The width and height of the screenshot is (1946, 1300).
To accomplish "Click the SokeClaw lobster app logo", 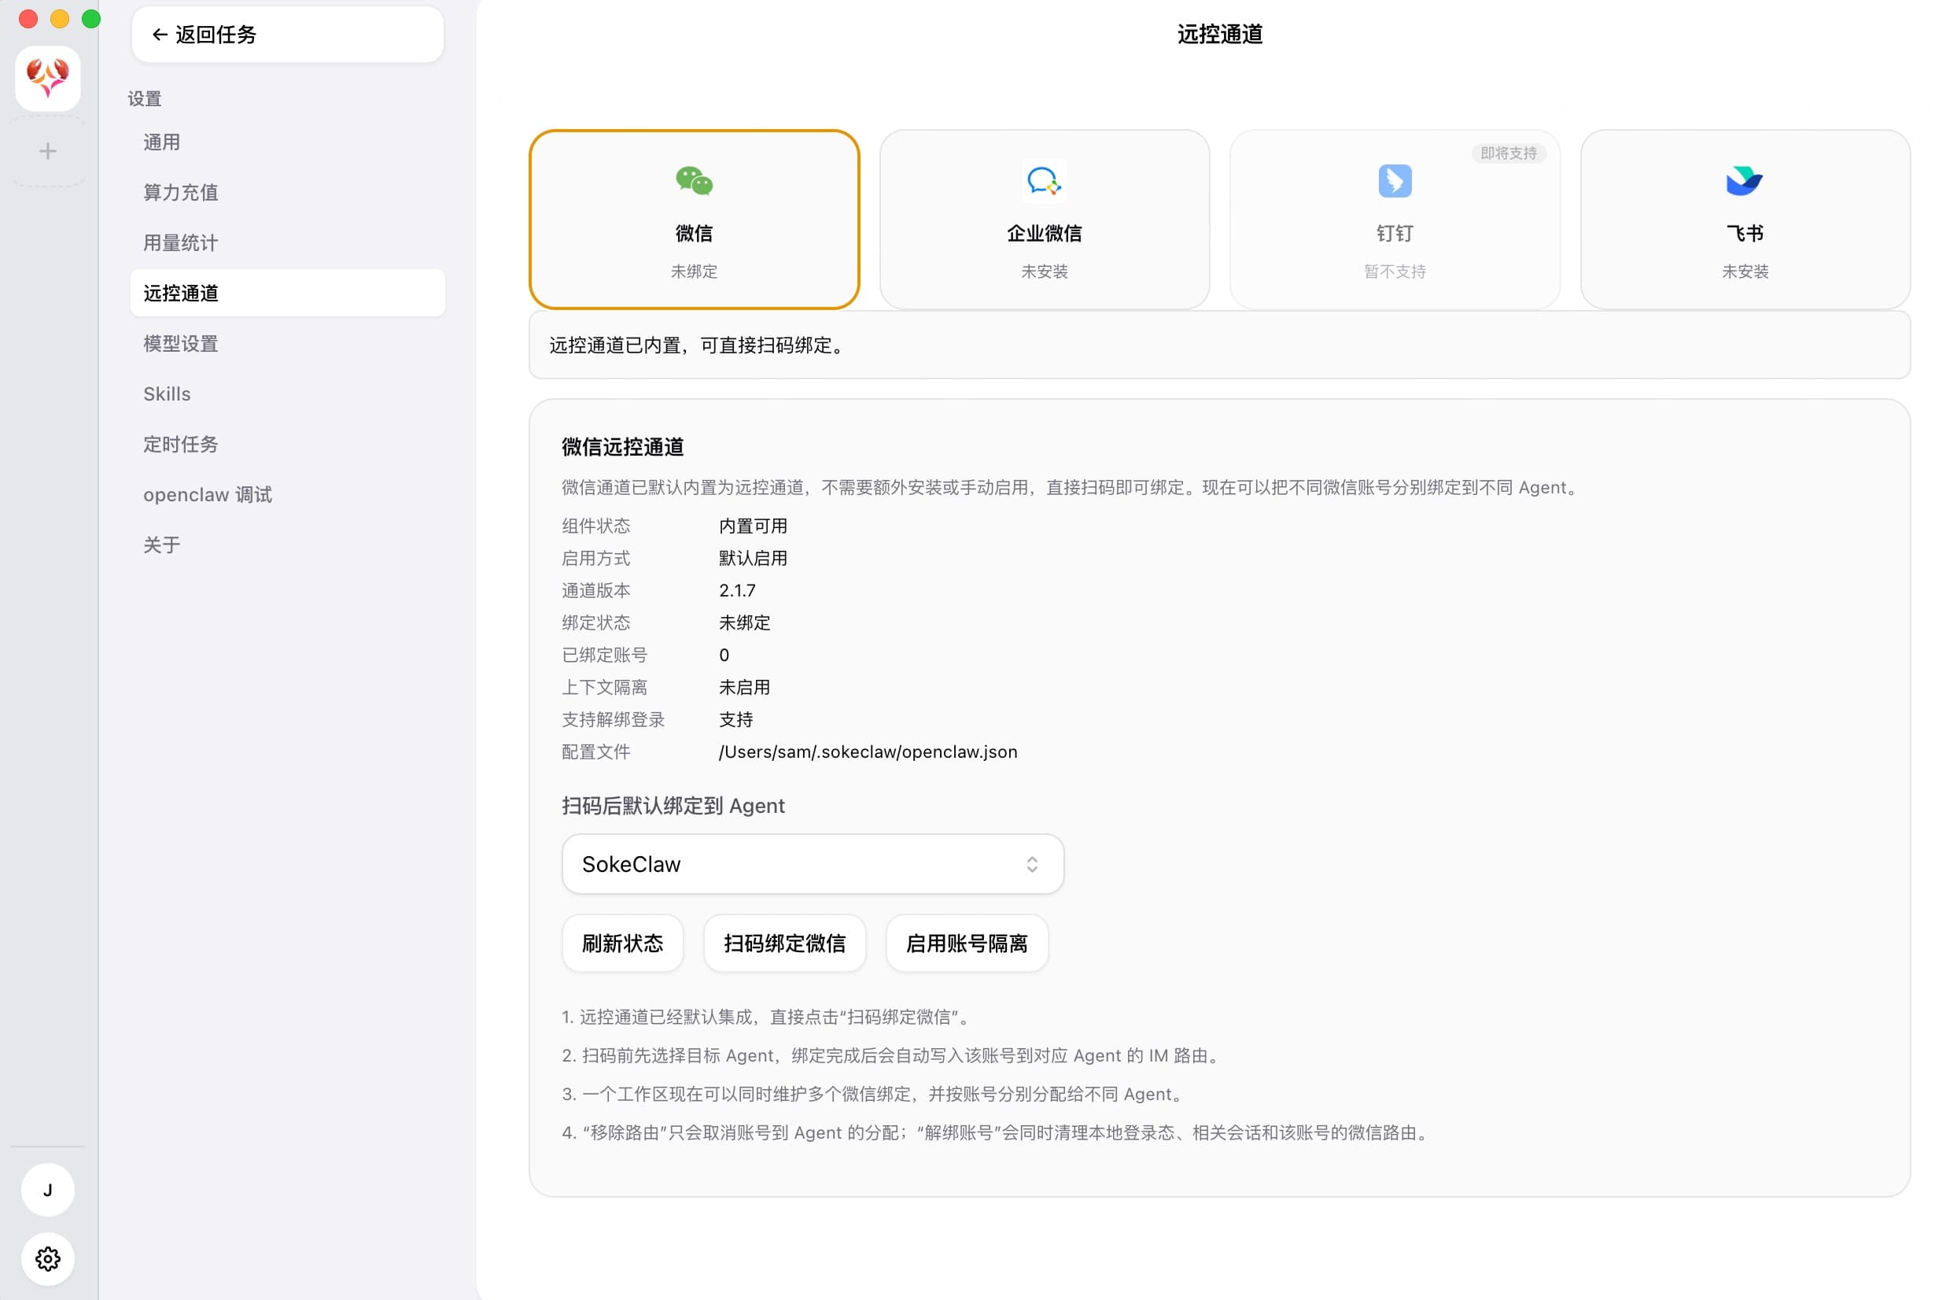I will pos(48,79).
